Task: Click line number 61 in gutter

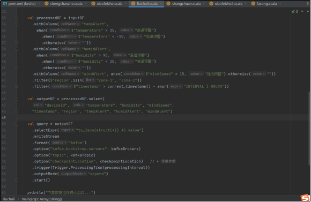Action: tap(4, 192)
